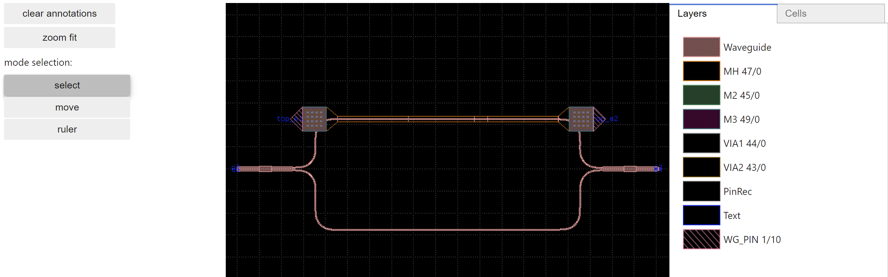Click the PinRec layer swatch
Screen dimensions: 888x277
pos(701,191)
